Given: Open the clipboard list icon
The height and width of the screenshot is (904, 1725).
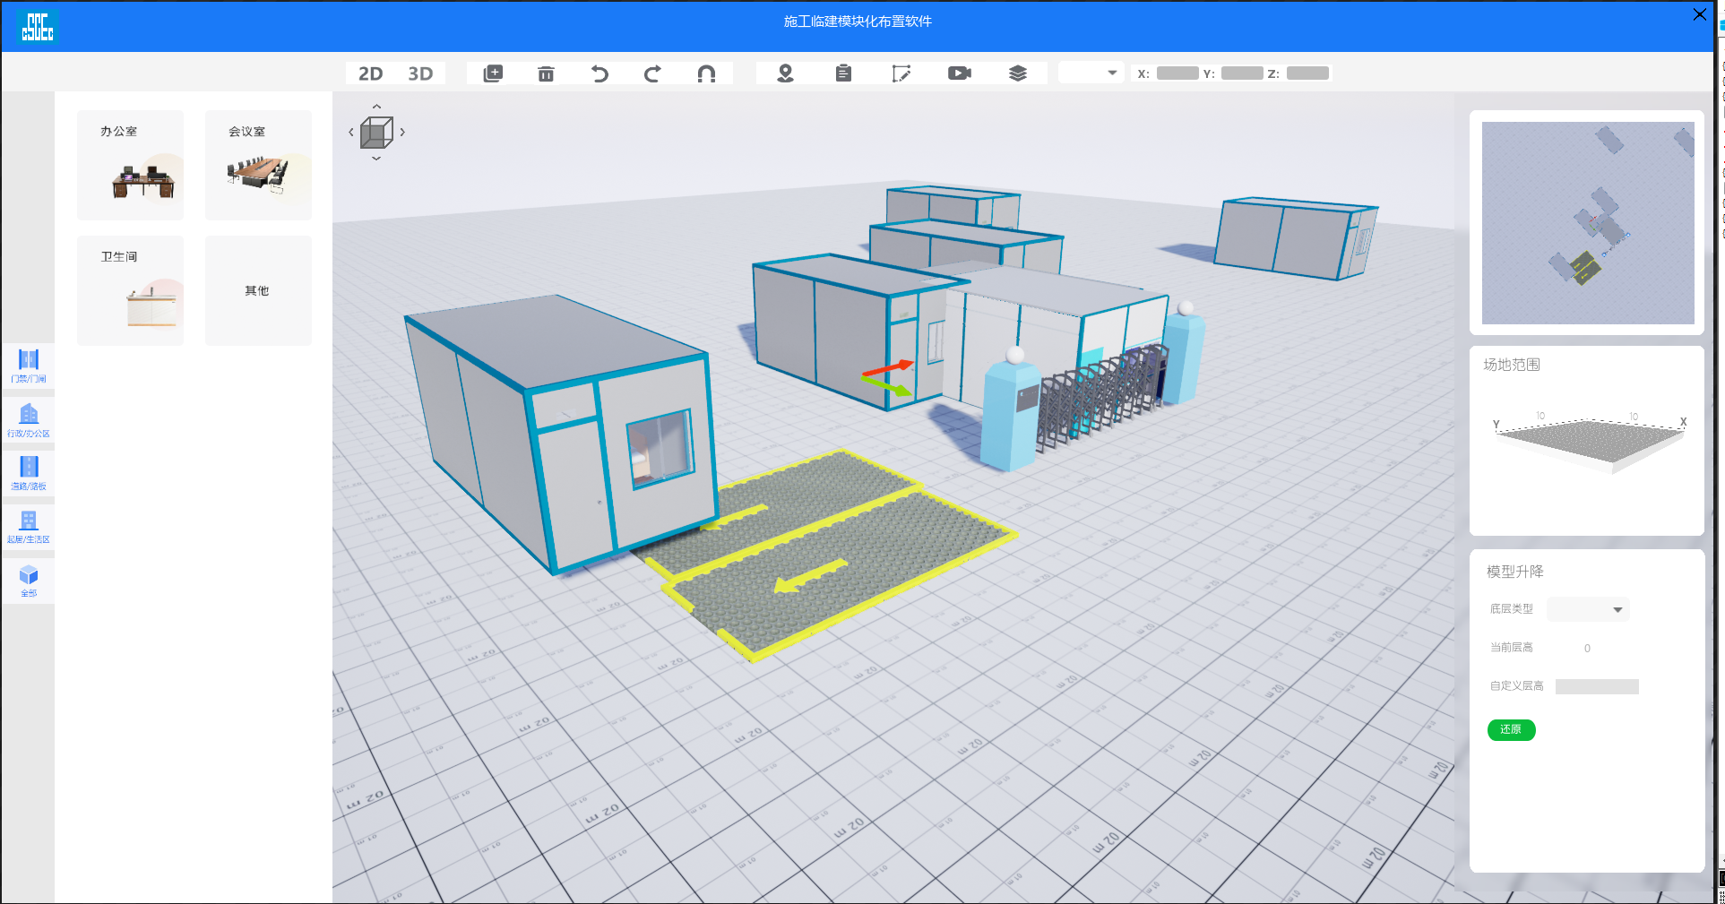Looking at the screenshot, I should [x=843, y=73].
